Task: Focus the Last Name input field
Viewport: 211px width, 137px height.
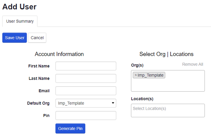Action: tap(86, 78)
